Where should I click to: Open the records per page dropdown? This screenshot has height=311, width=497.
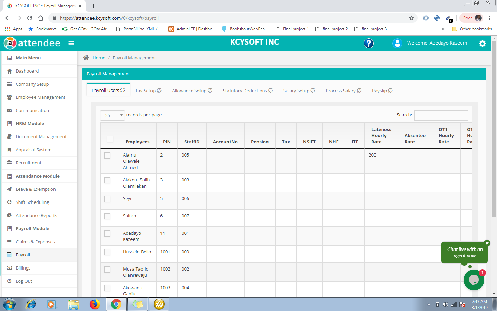[112, 115]
